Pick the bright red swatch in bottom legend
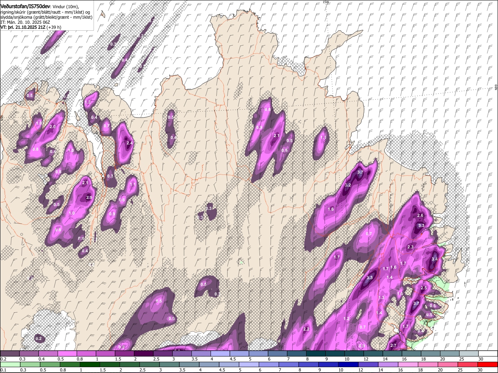The height and width of the screenshot is (373, 498). pyautogui.click(x=488, y=364)
